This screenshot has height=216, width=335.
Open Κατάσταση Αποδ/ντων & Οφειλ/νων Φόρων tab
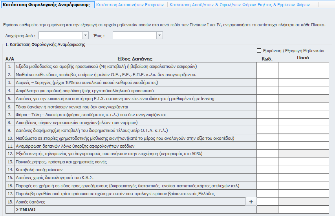(240, 5)
